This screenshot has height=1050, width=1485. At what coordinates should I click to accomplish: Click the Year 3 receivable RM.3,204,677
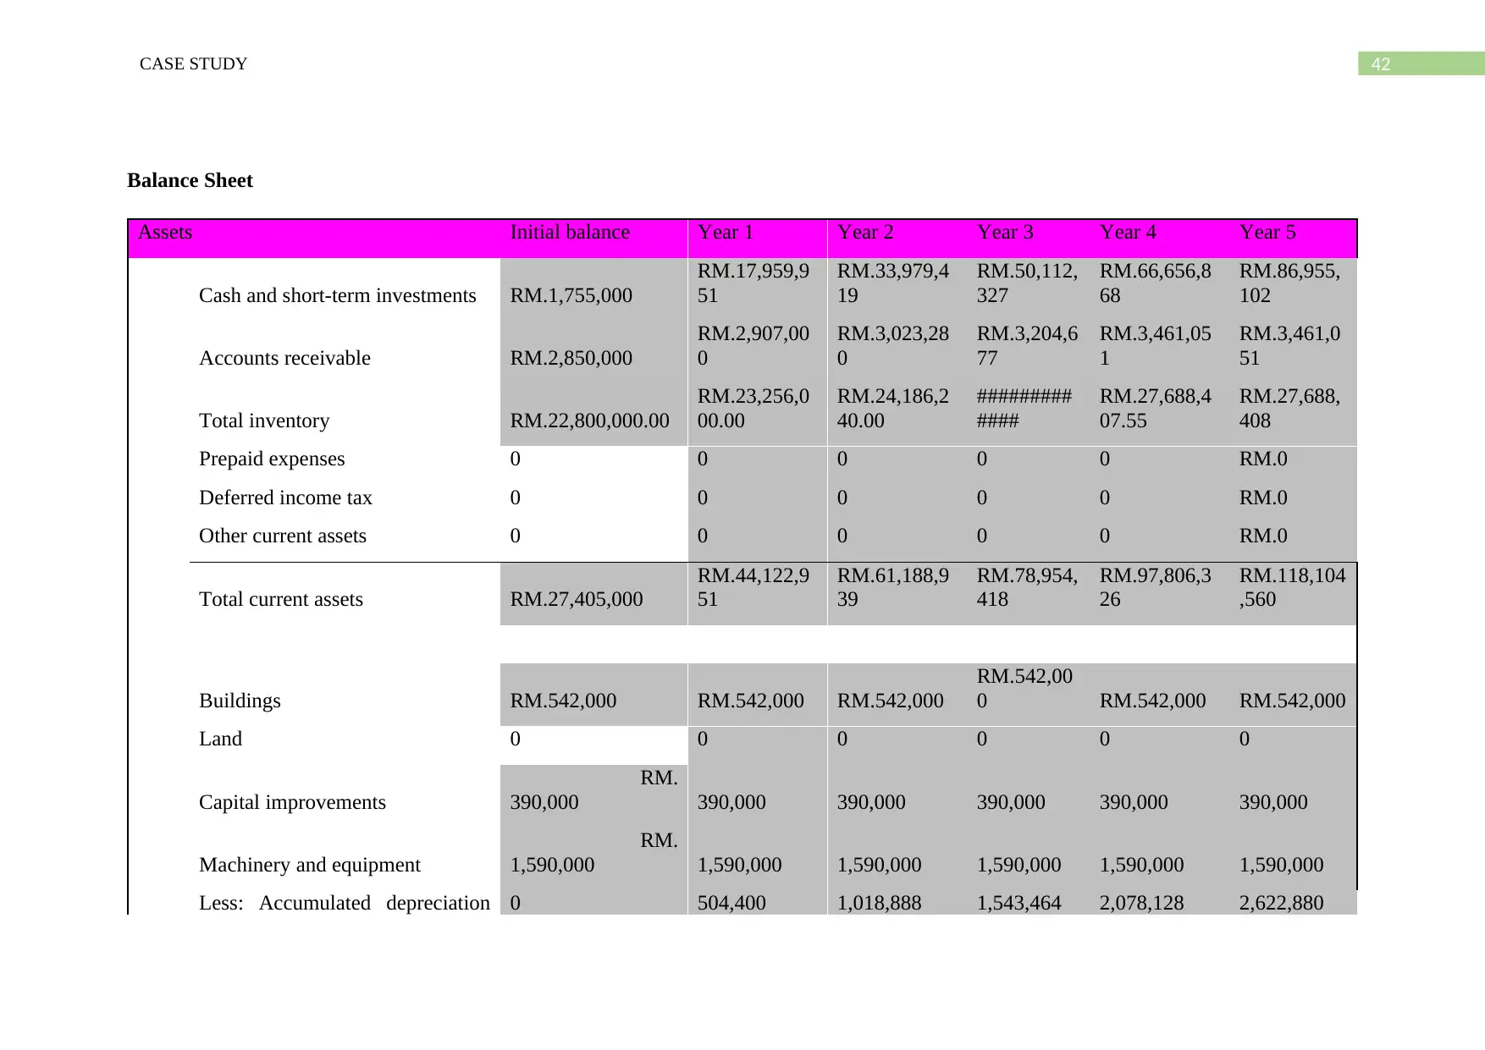1027,345
